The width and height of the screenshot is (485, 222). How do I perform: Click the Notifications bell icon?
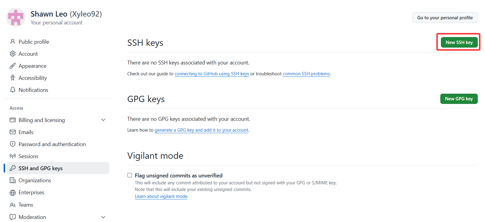(13, 90)
